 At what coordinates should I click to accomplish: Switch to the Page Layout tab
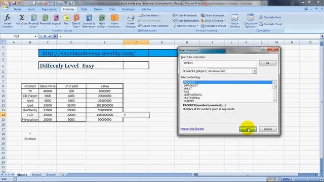pos(49,9)
